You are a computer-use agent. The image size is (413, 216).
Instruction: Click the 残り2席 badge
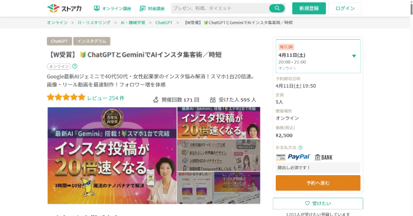(x=286, y=47)
